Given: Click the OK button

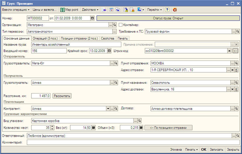Looking at the screenshot, I should [x=204, y=150].
